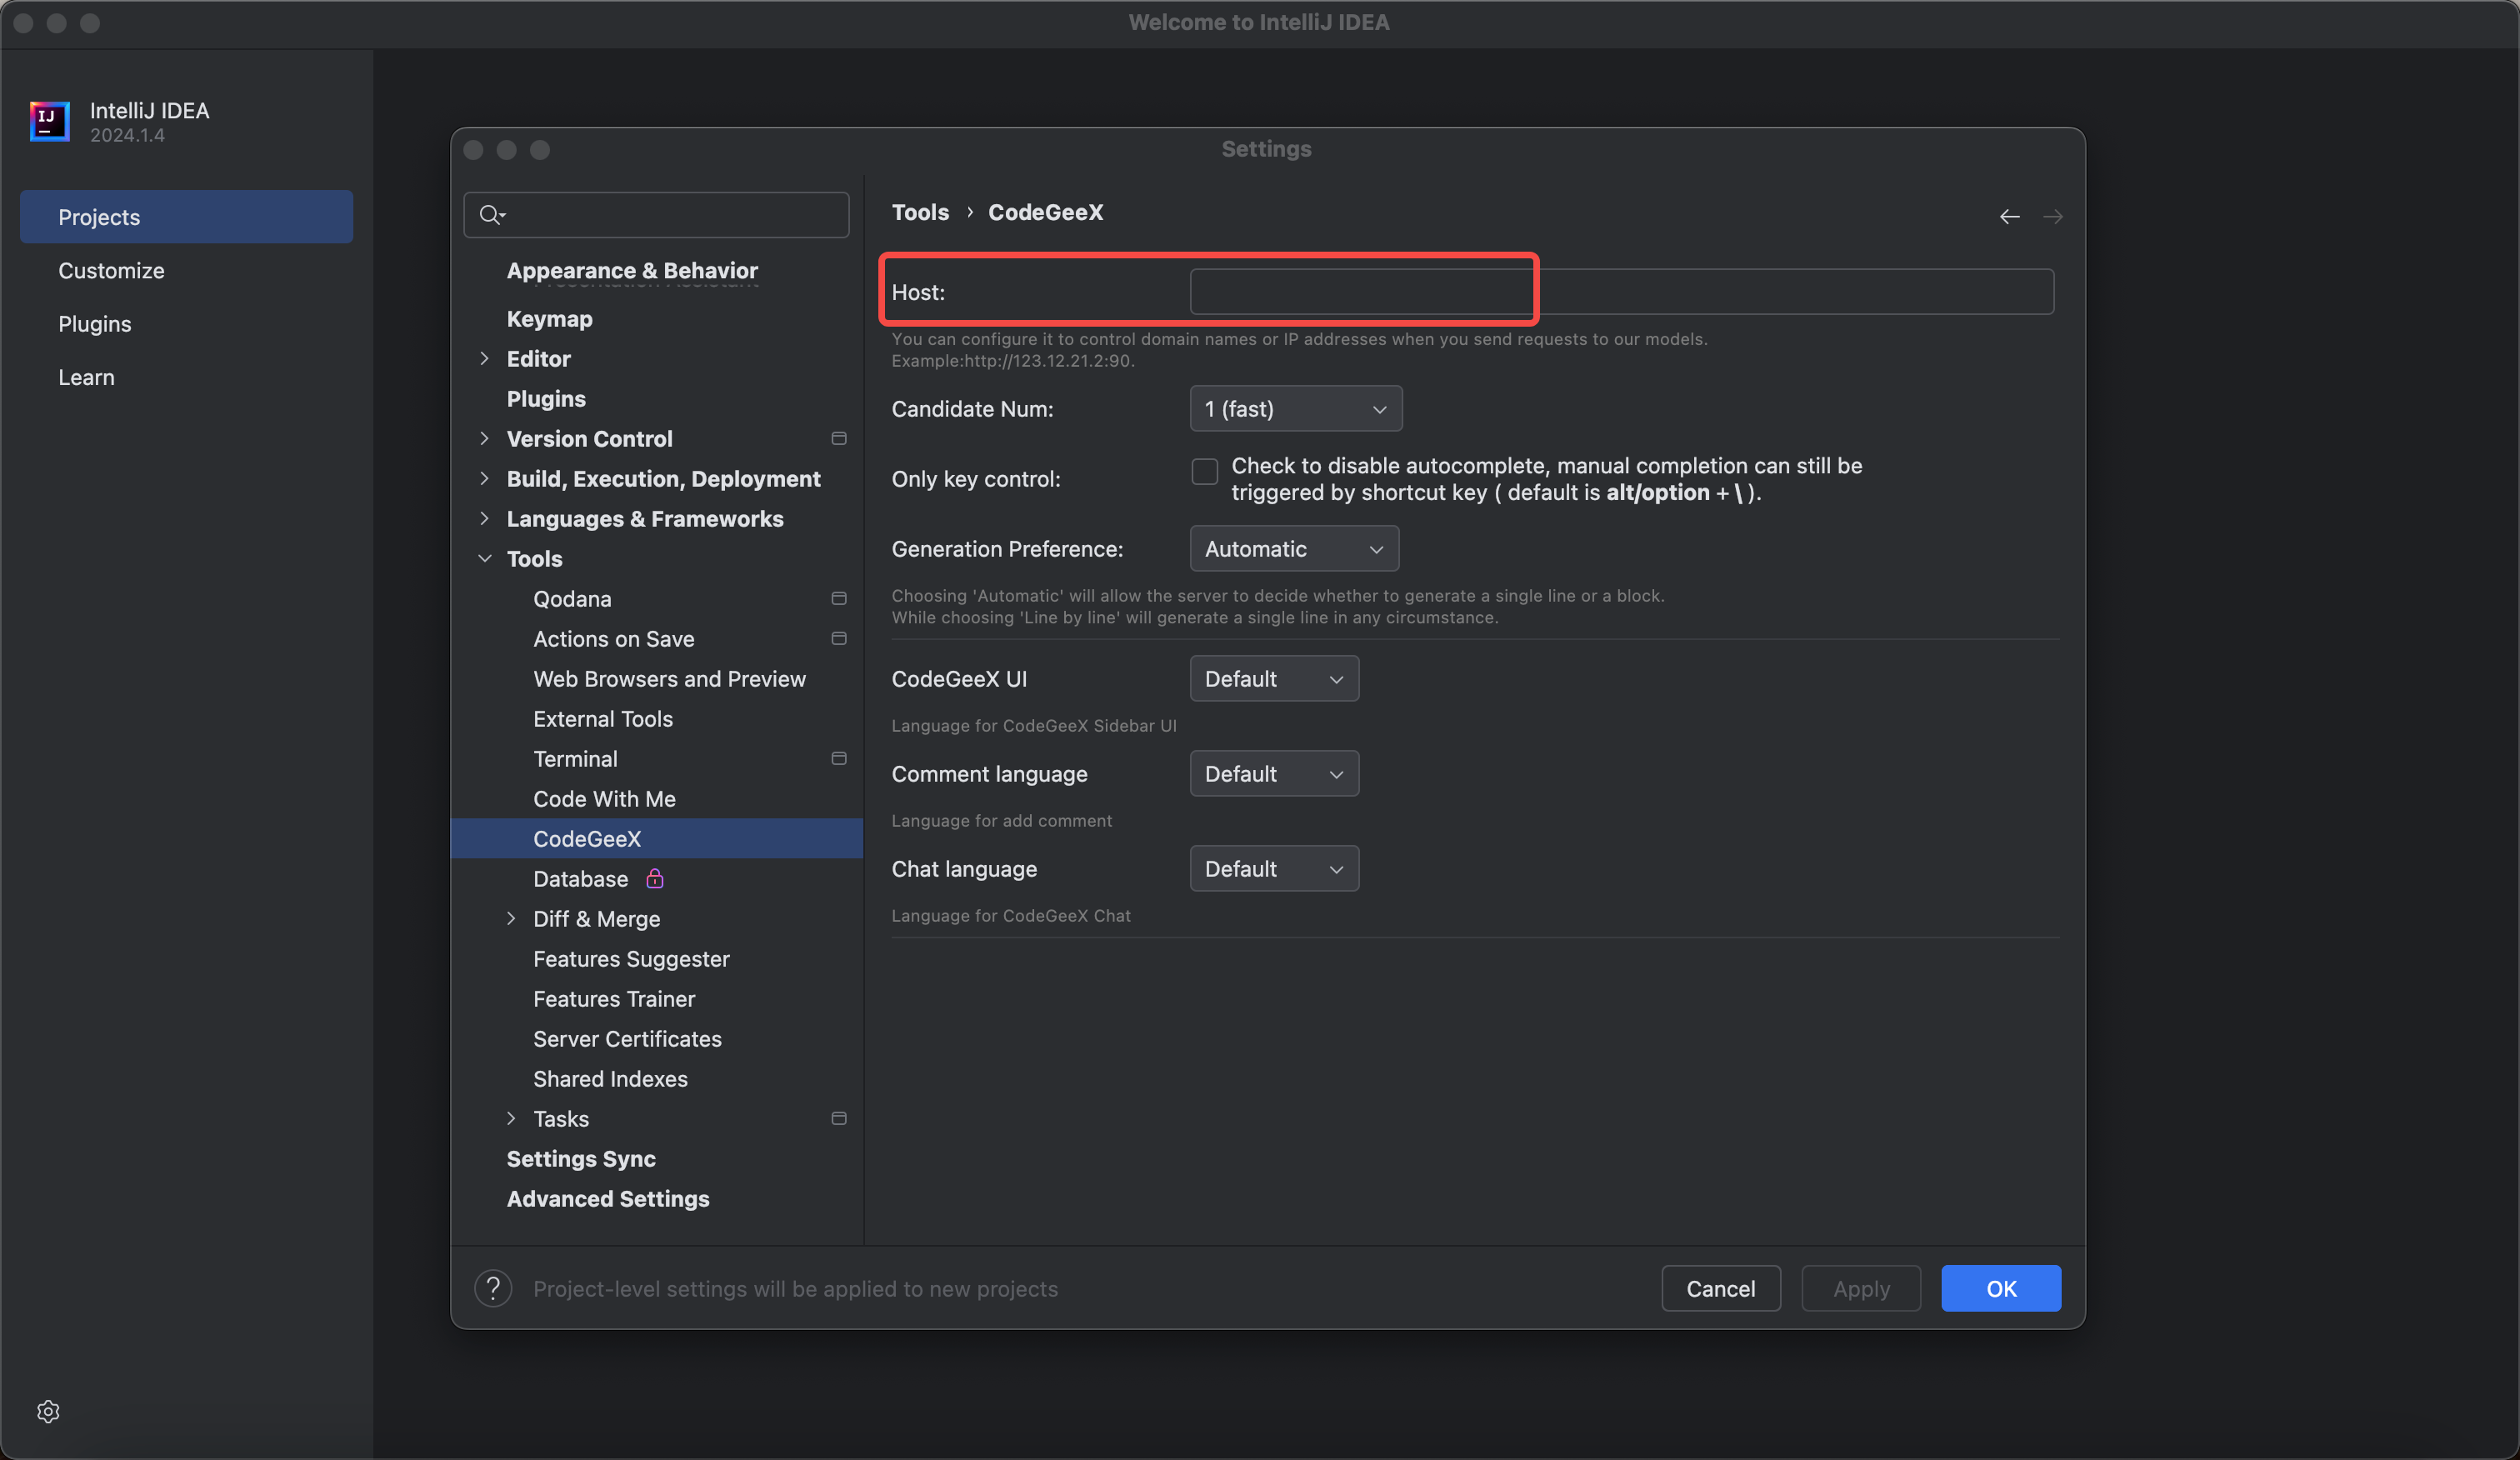Click the project-level icon beside Qodana

pos(839,598)
